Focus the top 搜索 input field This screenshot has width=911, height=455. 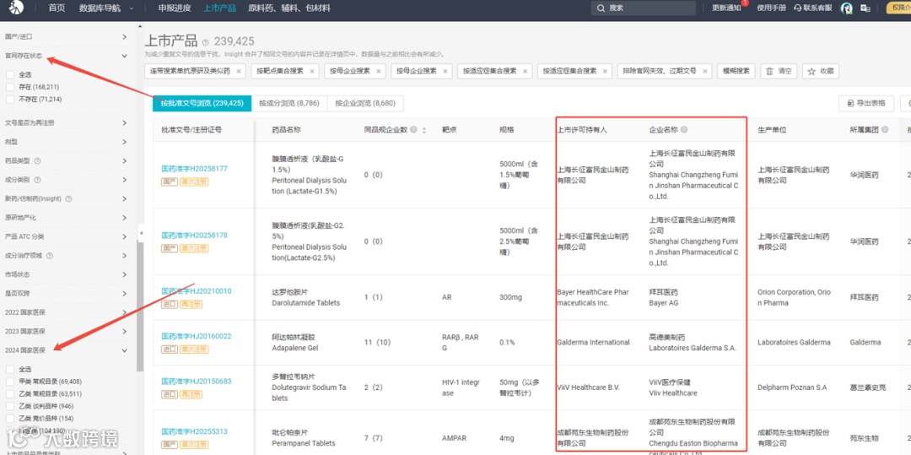(643, 8)
